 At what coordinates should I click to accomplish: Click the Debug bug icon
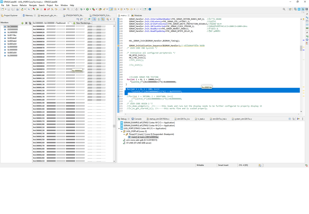(x=81, y=9)
